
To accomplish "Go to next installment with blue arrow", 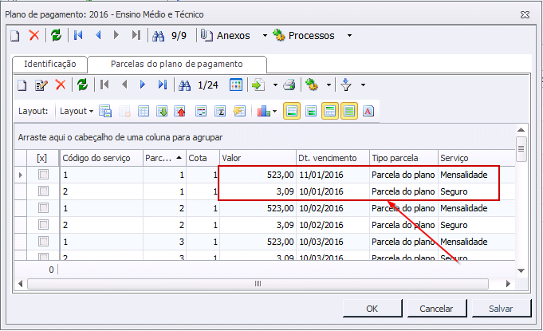I will 143,85.
